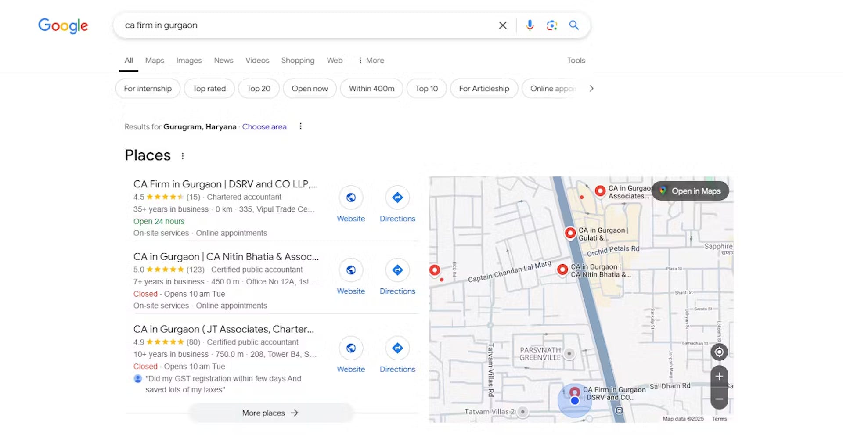
Task: Toggle the Open now filter chip
Action: (x=310, y=89)
